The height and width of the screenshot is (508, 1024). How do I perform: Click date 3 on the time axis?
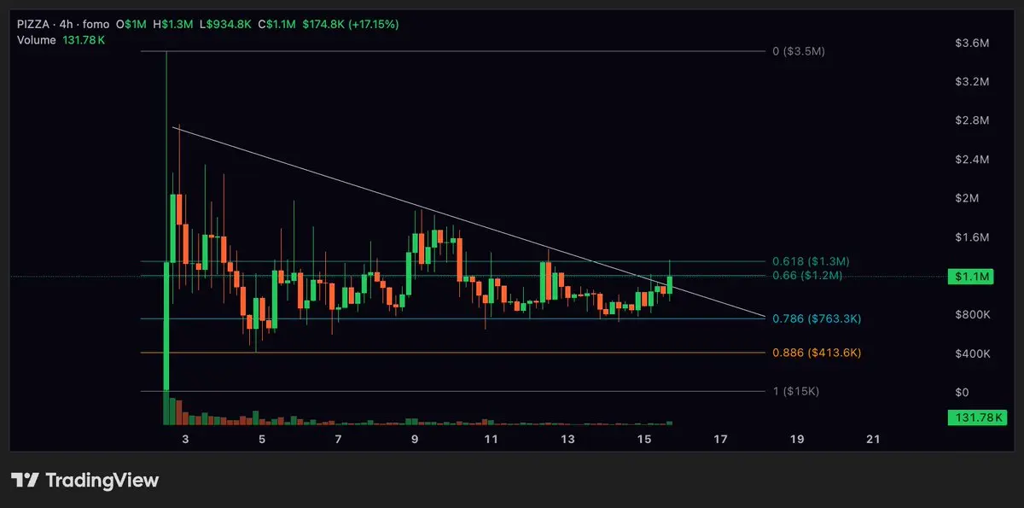pyautogui.click(x=185, y=439)
